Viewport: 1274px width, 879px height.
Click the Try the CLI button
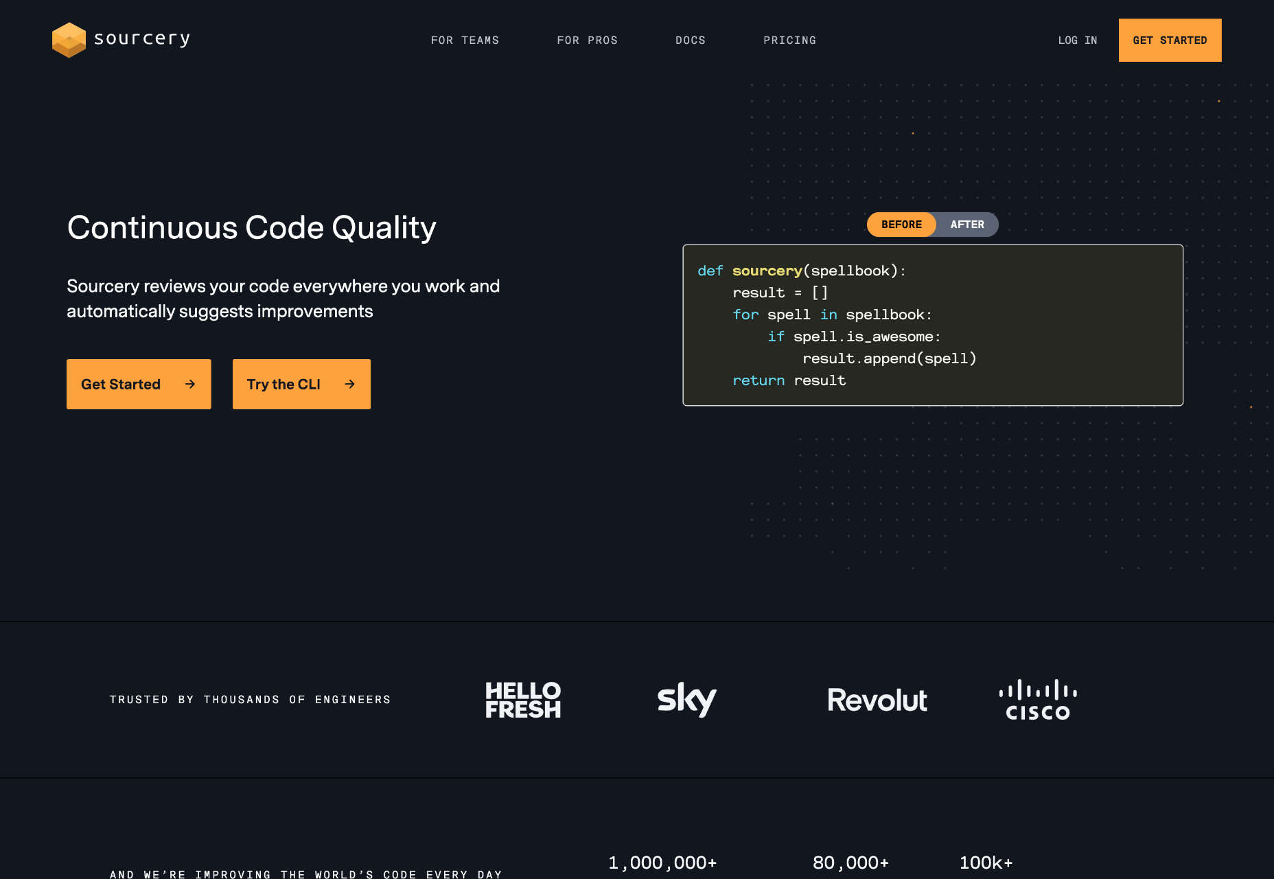pyautogui.click(x=301, y=384)
